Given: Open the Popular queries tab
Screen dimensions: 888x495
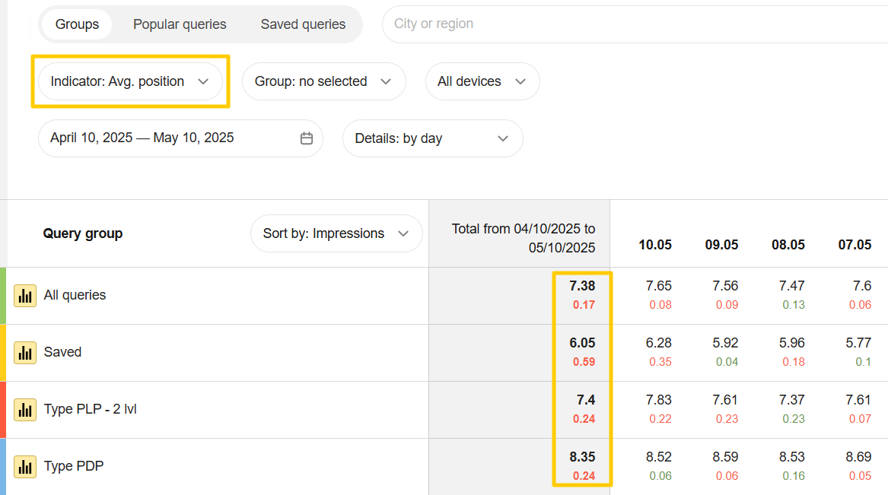Looking at the screenshot, I should point(180,24).
